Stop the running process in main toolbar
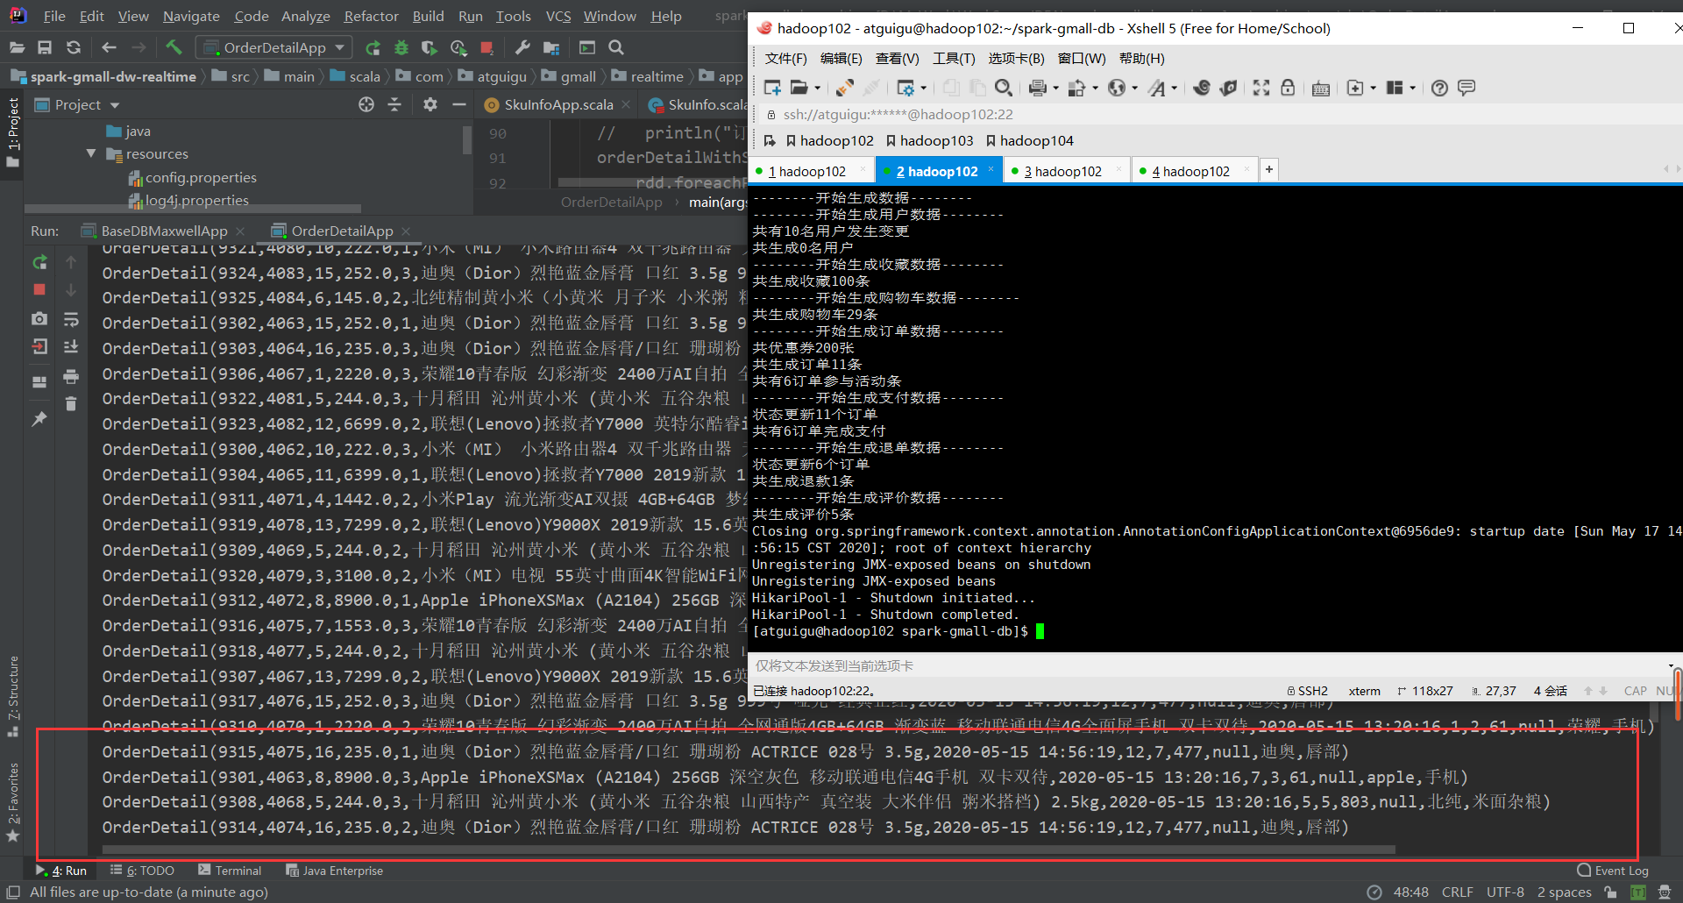 487,47
